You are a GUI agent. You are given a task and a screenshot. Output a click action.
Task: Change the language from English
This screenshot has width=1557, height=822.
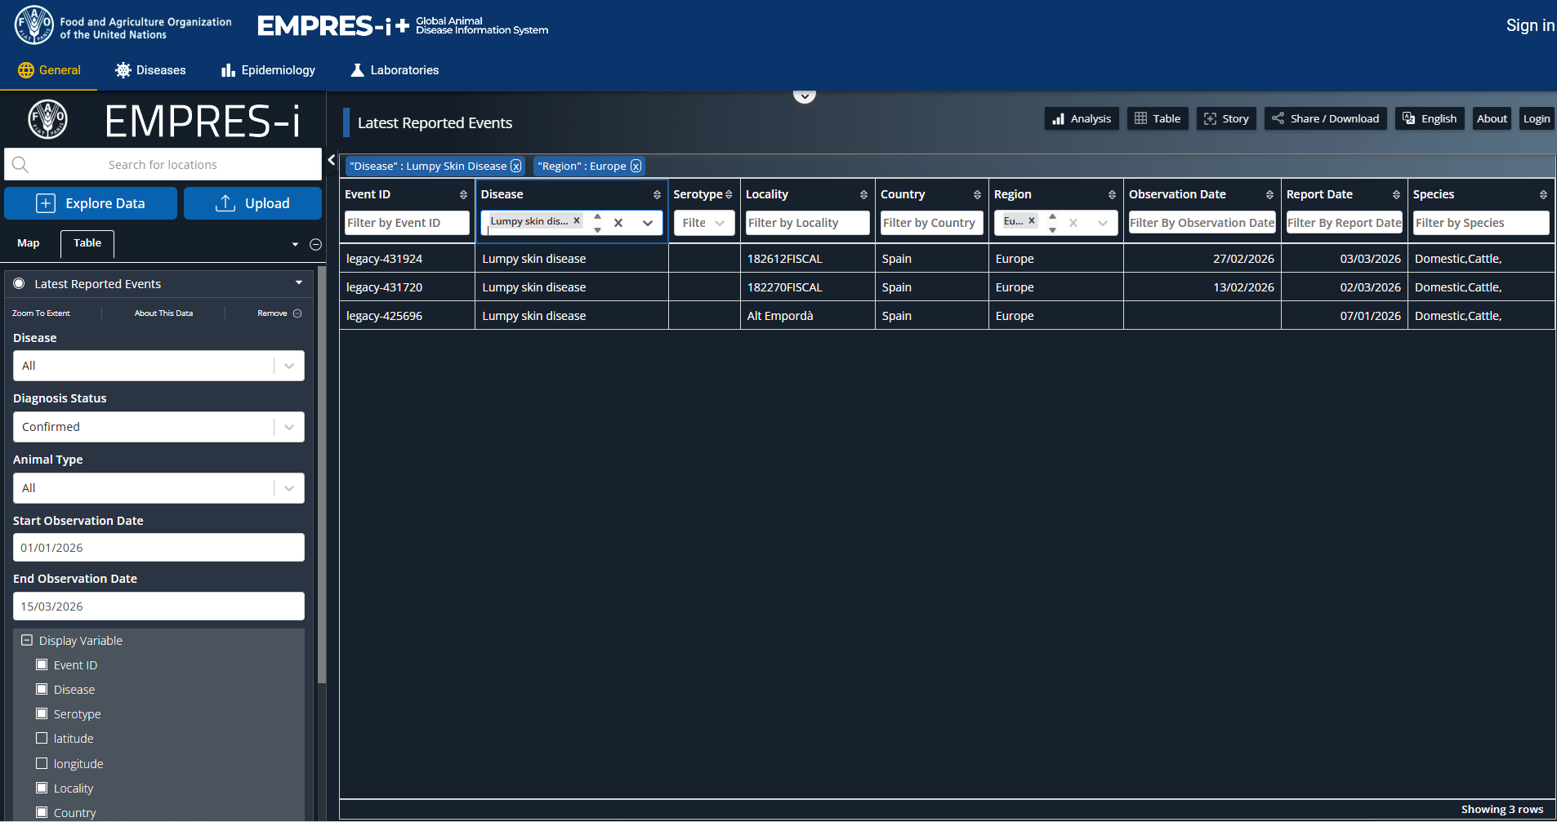(x=1430, y=118)
